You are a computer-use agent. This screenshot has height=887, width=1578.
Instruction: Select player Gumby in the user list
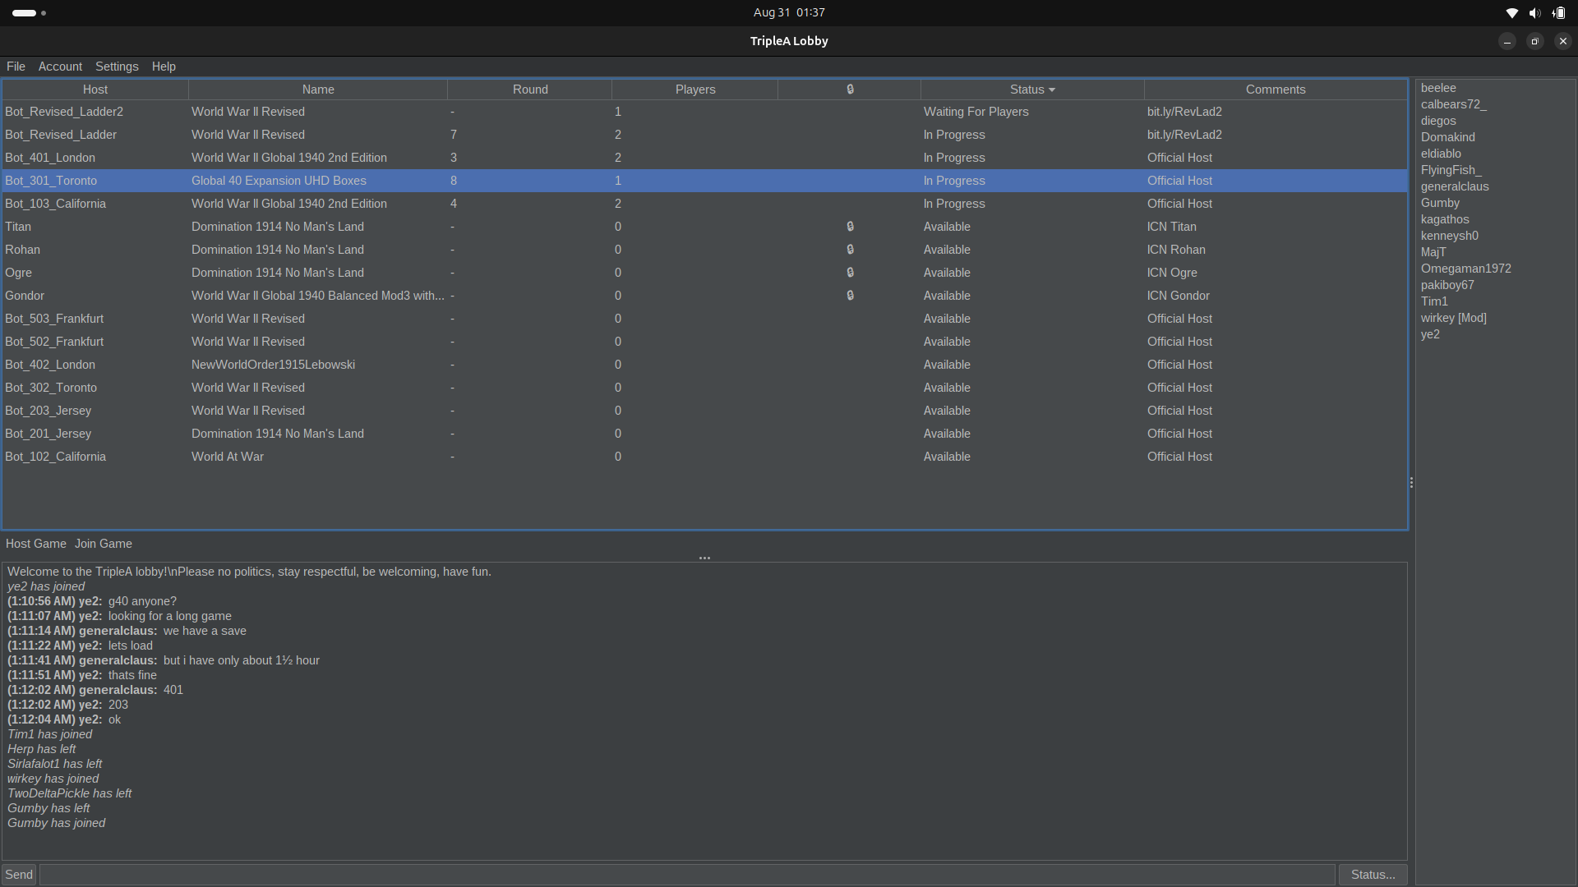tap(1440, 203)
